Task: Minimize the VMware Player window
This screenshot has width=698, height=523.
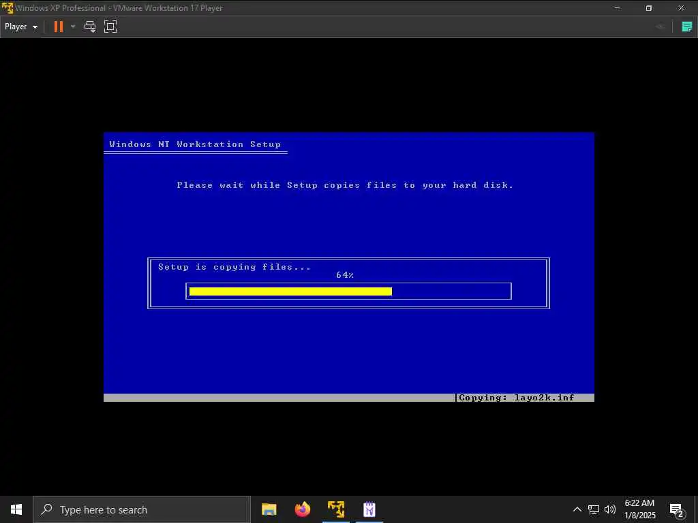Action: pos(617,8)
